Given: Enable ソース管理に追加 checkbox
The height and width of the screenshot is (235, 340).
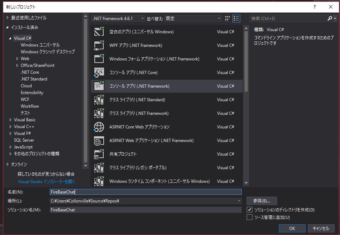Looking at the screenshot, I should click(x=250, y=217).
